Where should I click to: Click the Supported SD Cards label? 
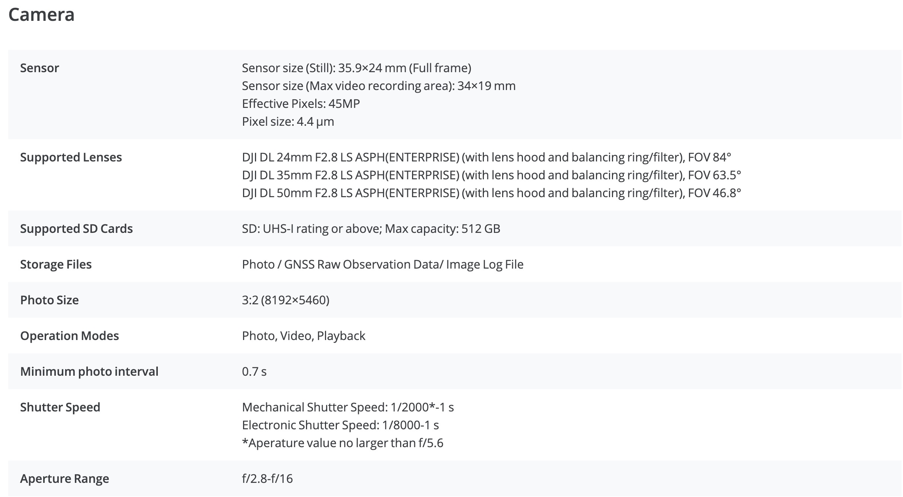click(76, 229)
